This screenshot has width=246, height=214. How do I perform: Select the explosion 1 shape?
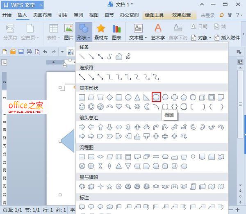82,187
